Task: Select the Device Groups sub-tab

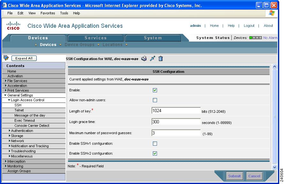Action: 79,45
